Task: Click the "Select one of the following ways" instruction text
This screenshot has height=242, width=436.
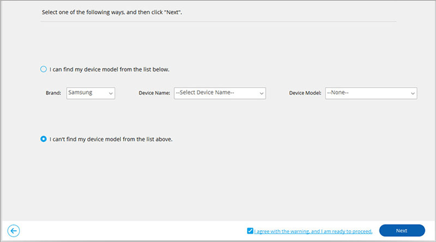Action: pos(111,12)
